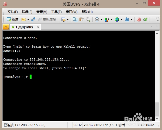
Task: Click the 'Connection closed.' text line
Action: 20,38
